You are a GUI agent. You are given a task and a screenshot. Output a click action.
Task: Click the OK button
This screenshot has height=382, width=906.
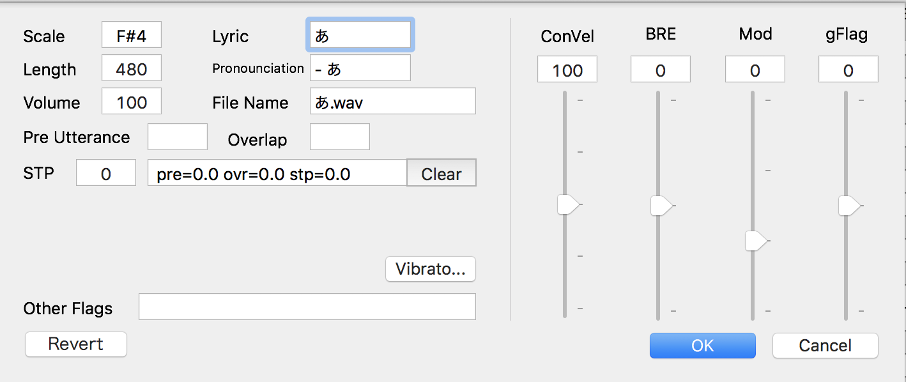[702, 346]
